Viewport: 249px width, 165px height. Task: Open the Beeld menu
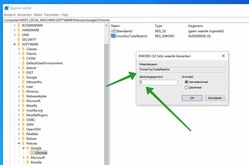point(38,15)
